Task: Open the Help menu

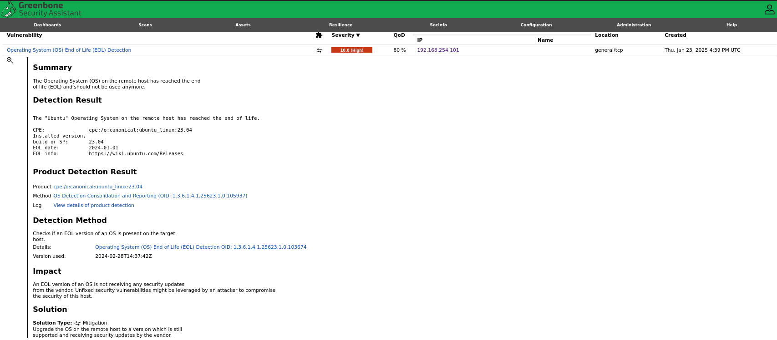Action: click(731, 25)
